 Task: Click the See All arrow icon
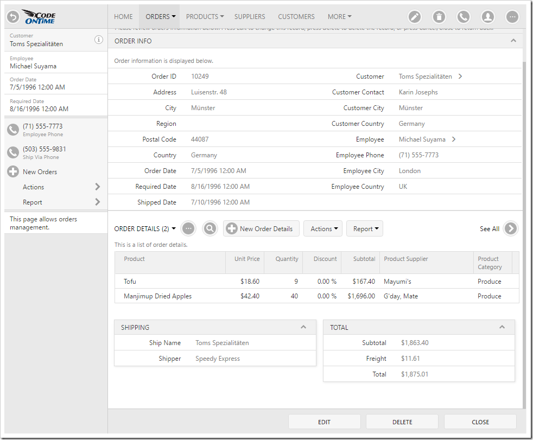pyautogui.click(x=511, y=228)
